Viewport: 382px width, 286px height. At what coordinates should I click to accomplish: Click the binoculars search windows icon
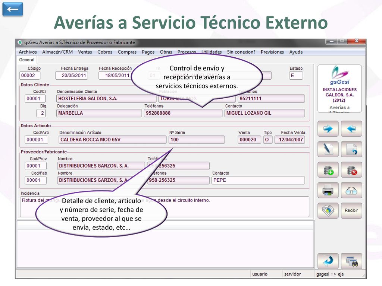point(351,261)
